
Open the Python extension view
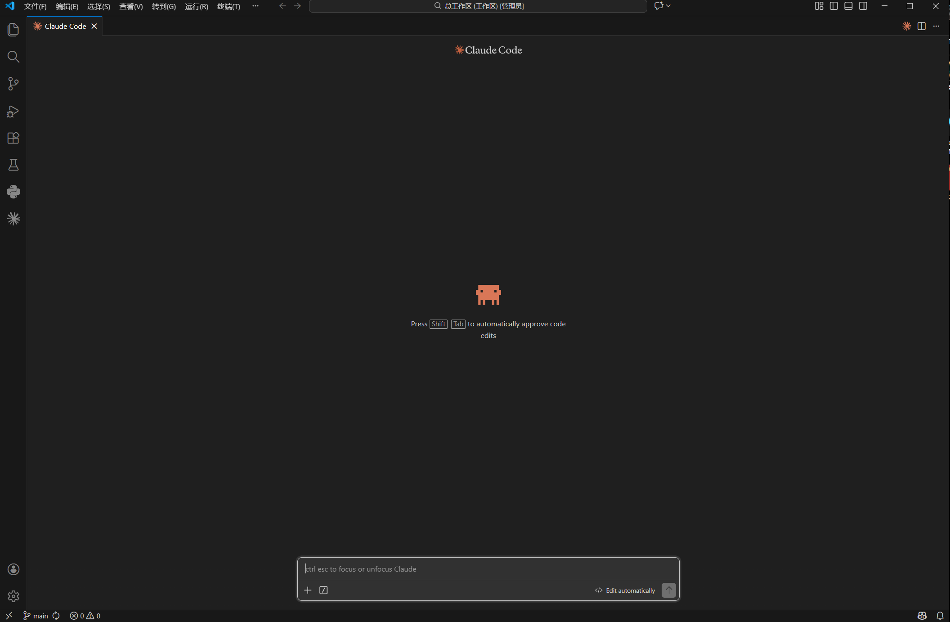13,192
